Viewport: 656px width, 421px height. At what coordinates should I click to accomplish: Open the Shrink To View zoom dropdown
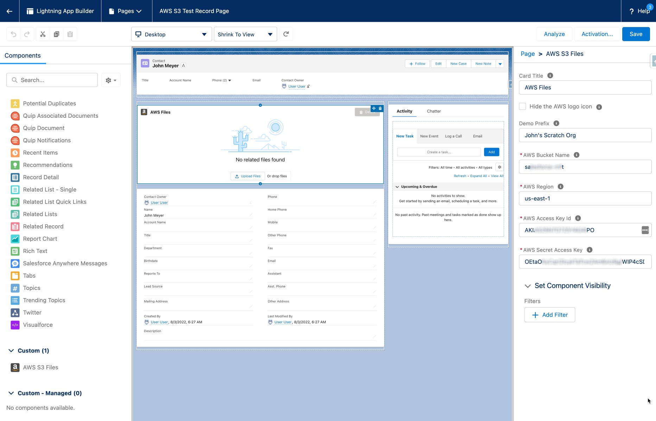pyautogui.click(x=246, y=34)
